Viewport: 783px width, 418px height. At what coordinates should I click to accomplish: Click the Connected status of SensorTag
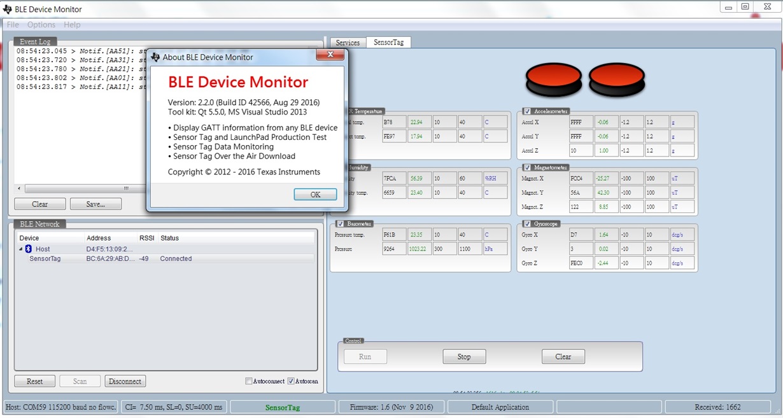tap(176, 259)
